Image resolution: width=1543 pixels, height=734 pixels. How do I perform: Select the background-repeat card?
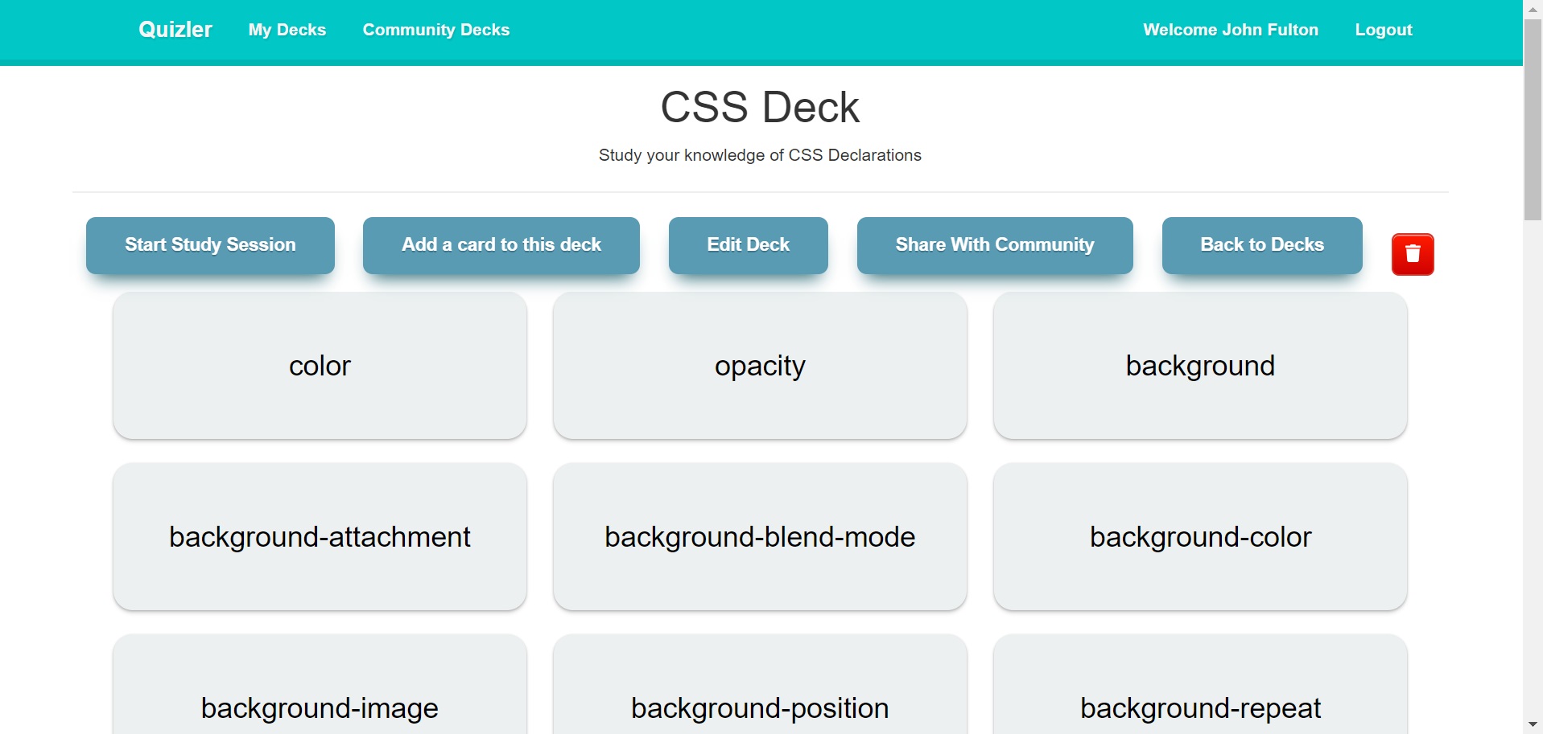click(1200, 684)
